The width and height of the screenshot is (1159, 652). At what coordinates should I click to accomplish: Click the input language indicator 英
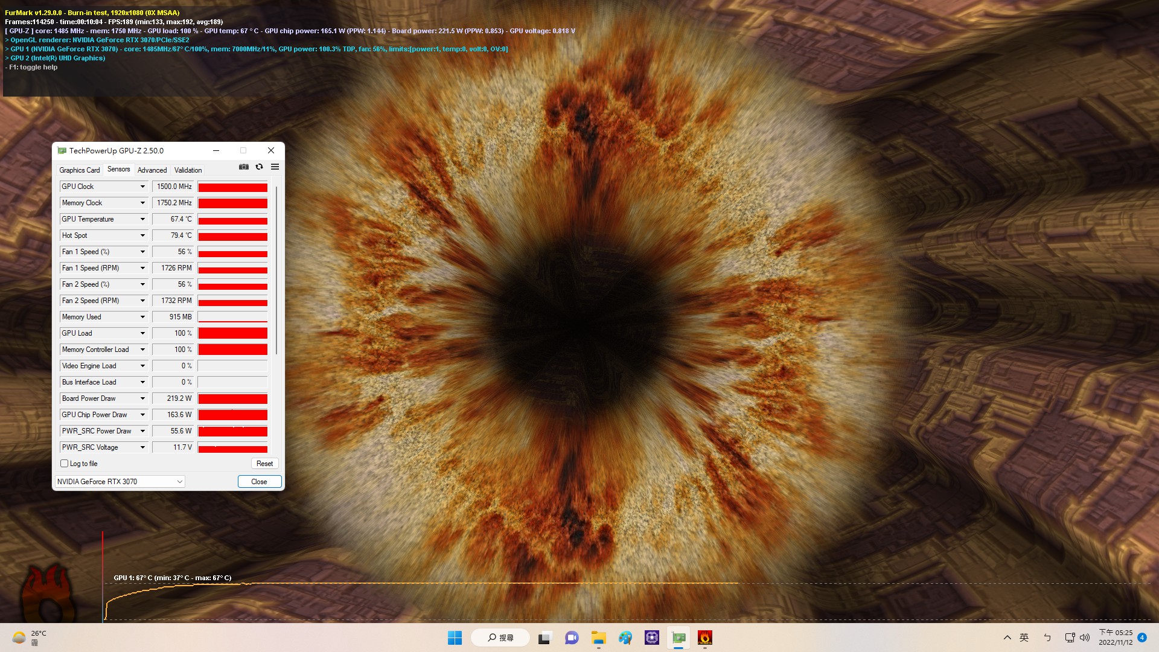pyautogui.click(x=1024, y=638)
